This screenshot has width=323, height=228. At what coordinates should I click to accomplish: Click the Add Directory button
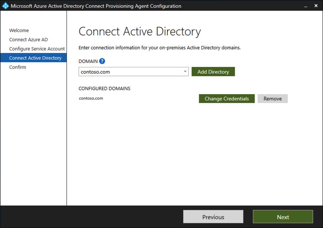coord(213,72)
